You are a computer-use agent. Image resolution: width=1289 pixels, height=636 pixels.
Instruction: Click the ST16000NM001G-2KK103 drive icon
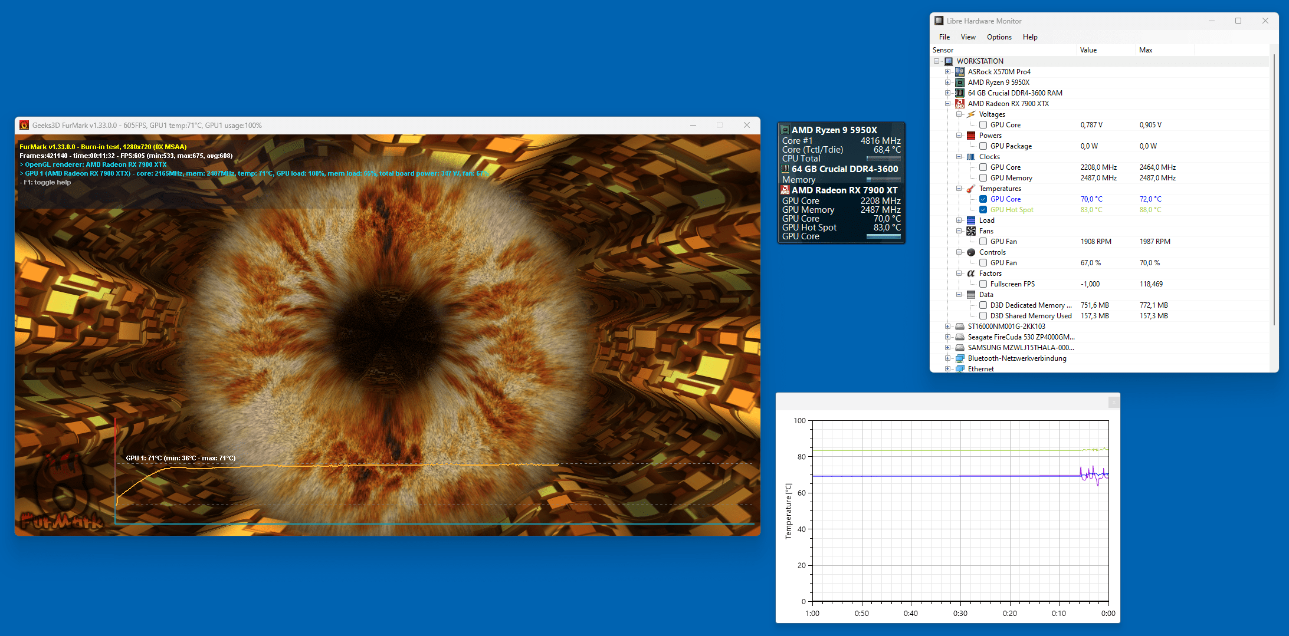960,327
